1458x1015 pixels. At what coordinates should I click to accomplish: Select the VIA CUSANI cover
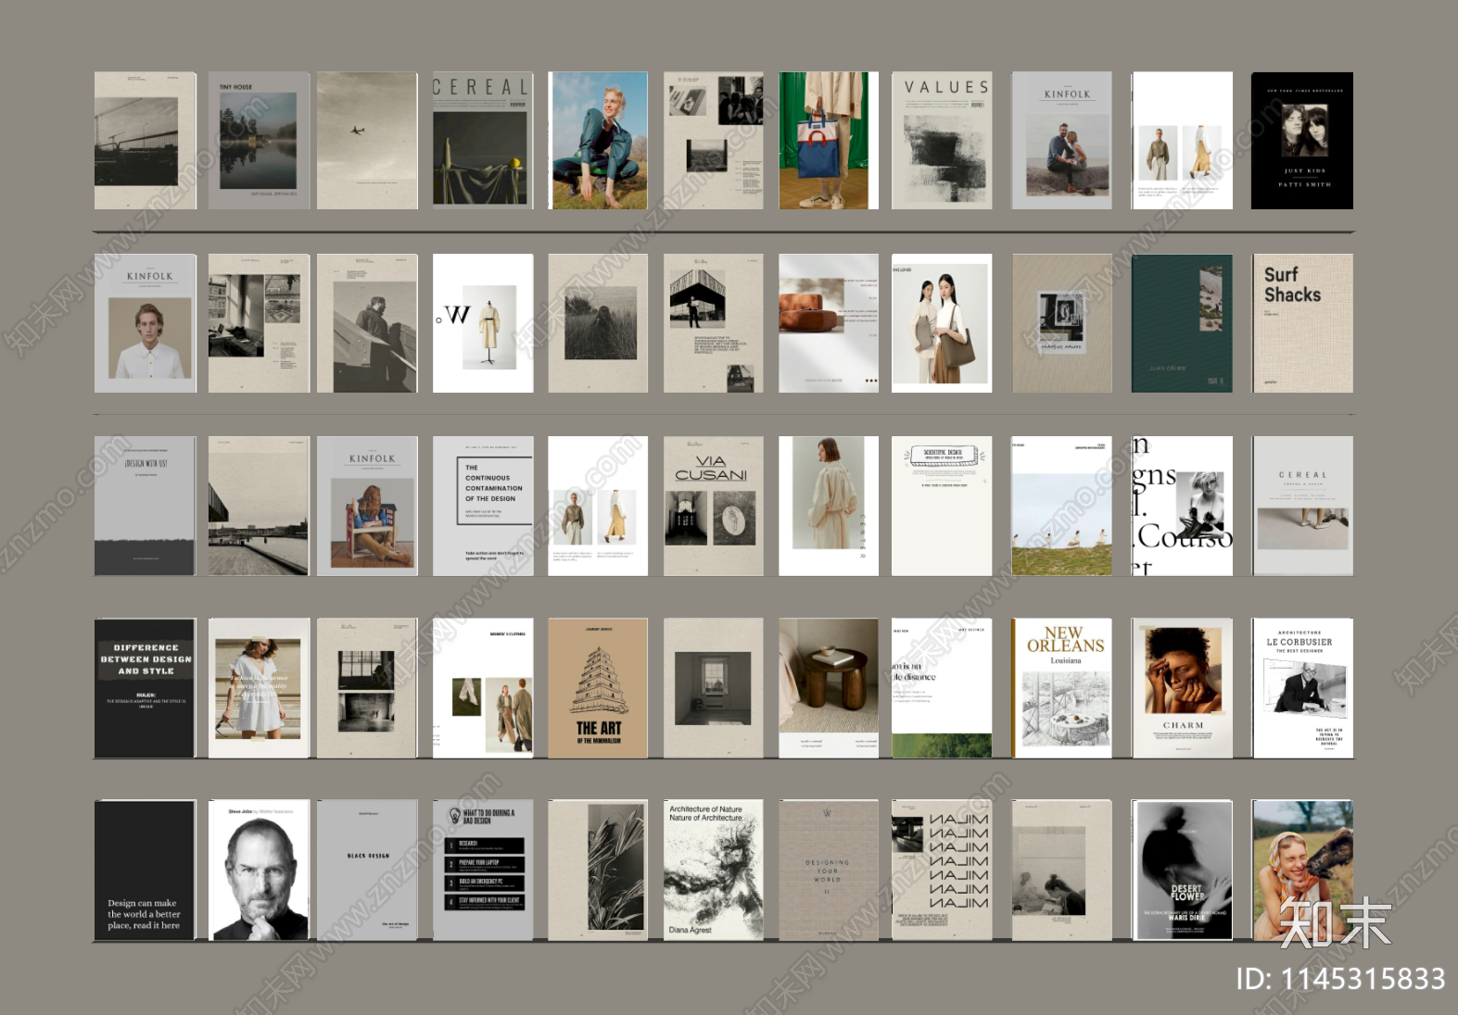[x=714, y=506]
